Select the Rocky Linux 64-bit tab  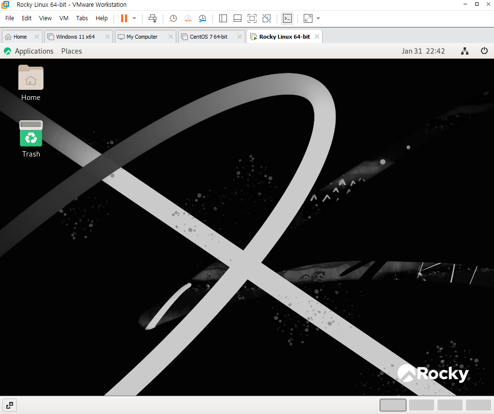(284, 37)
